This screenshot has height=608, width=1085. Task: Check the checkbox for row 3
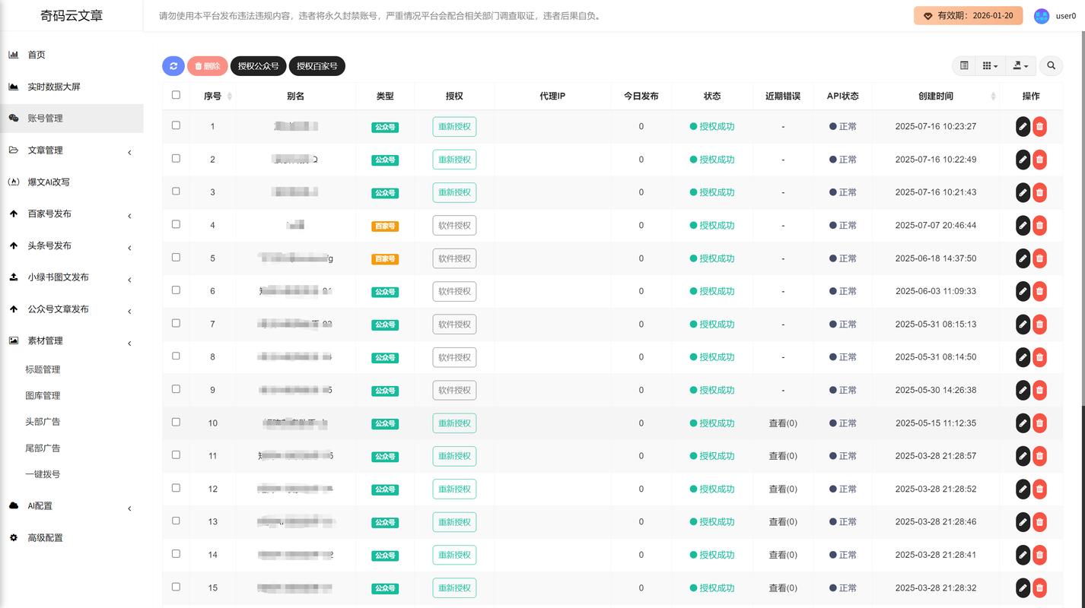pos(176,192)
